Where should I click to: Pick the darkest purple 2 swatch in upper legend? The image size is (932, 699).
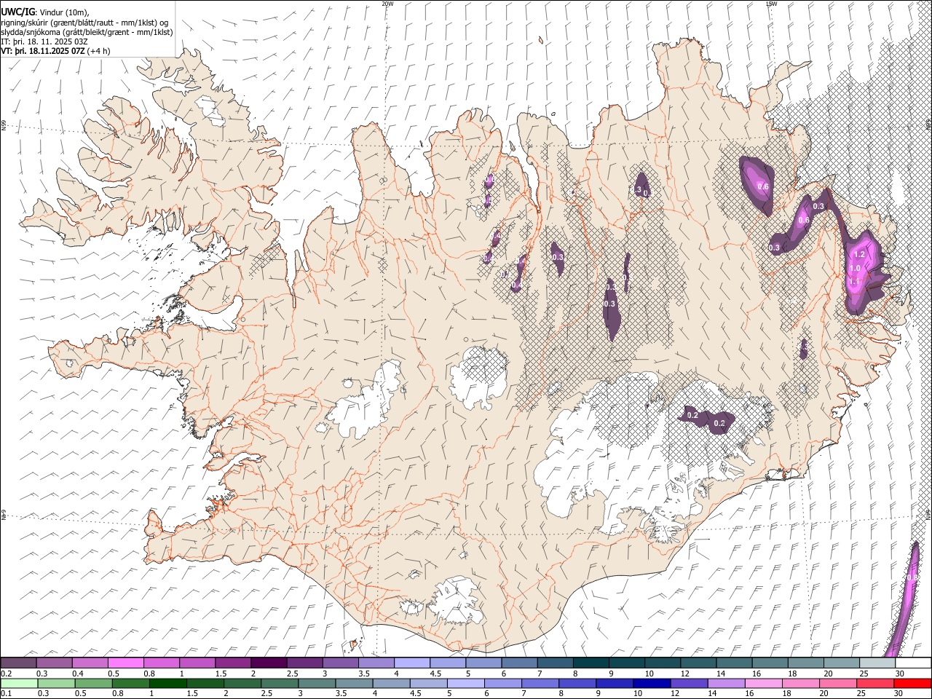click(x=269, y=663)
